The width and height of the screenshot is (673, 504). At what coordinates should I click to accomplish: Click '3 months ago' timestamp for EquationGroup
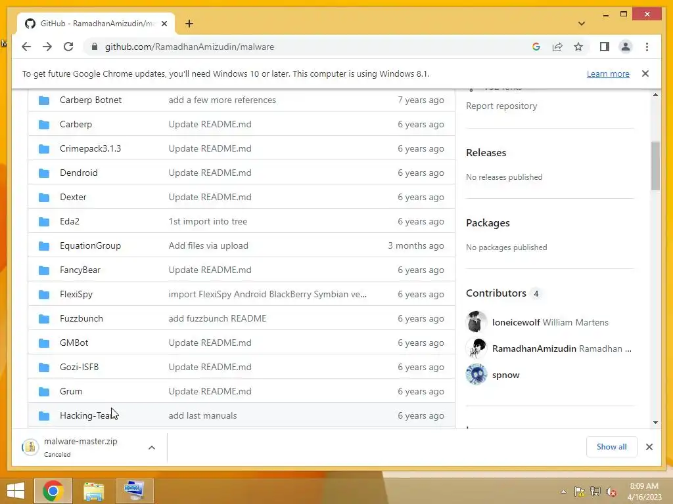[x=416, y=245]
